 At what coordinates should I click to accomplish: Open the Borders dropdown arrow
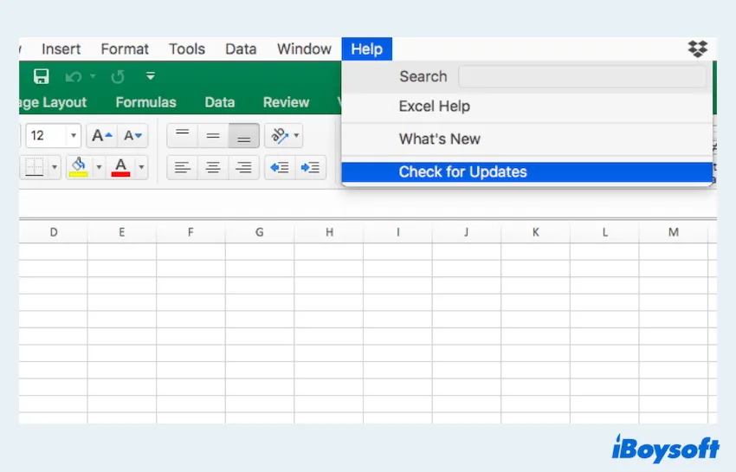(55, 167)
